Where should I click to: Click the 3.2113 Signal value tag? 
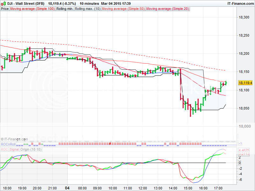tap(243, 153)
